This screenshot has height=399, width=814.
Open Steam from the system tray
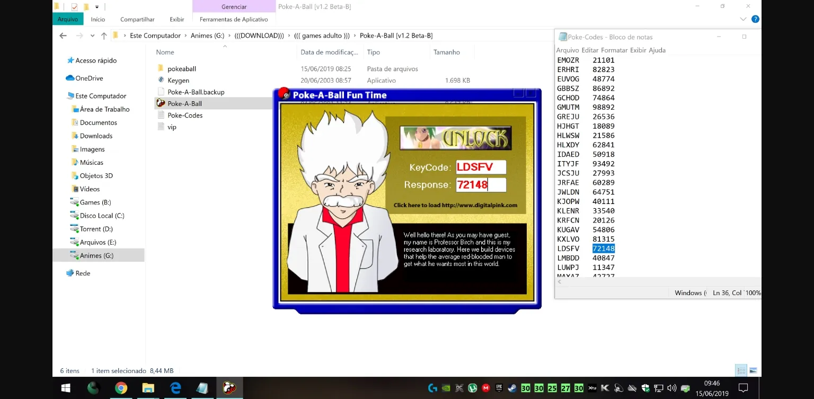[512, 388]
